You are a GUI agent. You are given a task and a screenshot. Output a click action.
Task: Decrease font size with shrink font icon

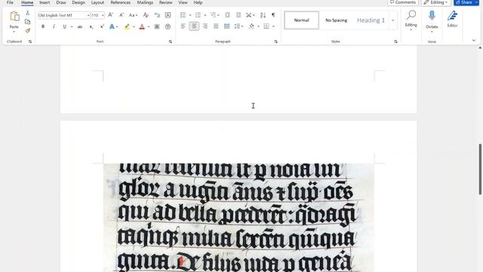tap(122, 15)
